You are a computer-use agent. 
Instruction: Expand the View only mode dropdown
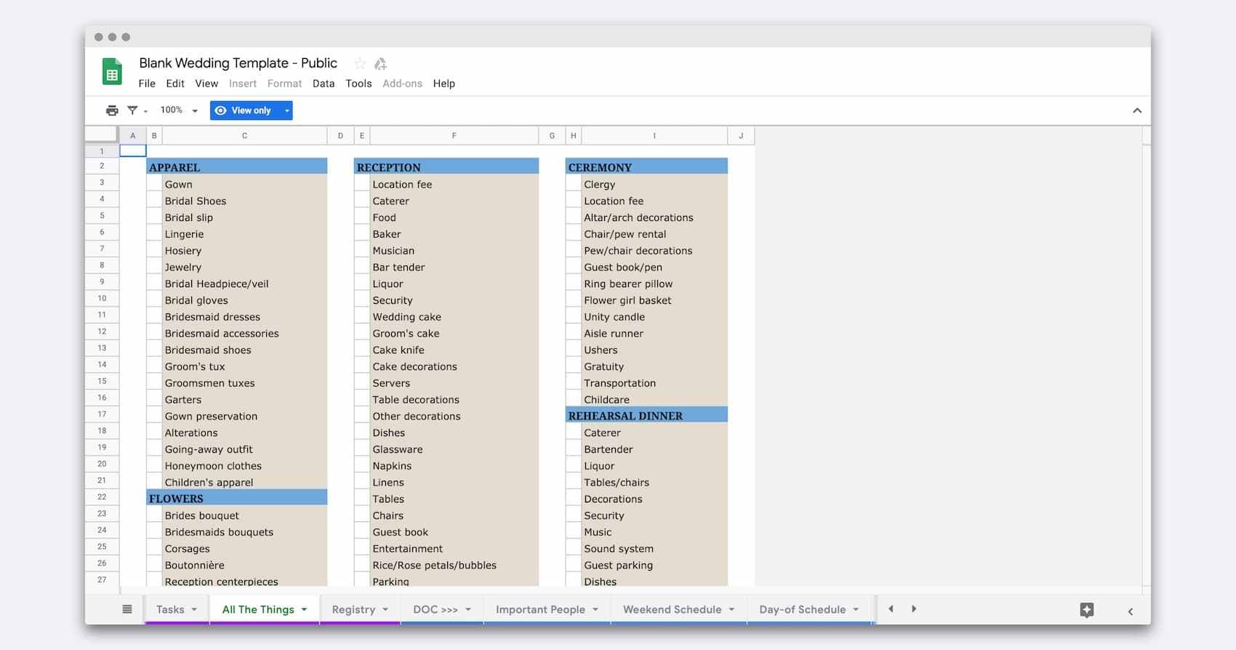(287, 111)
